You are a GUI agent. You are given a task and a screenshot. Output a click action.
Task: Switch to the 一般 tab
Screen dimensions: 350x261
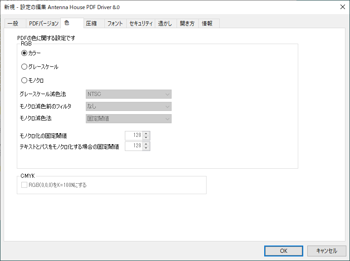15,24
